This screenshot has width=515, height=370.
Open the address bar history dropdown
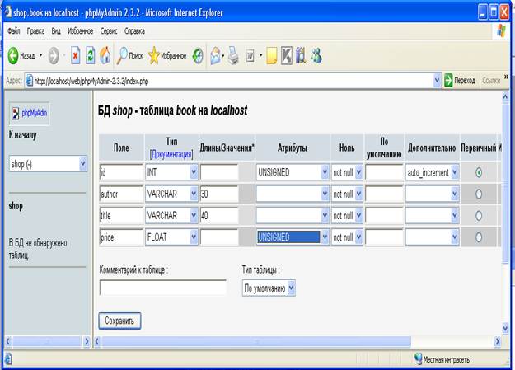437,81
